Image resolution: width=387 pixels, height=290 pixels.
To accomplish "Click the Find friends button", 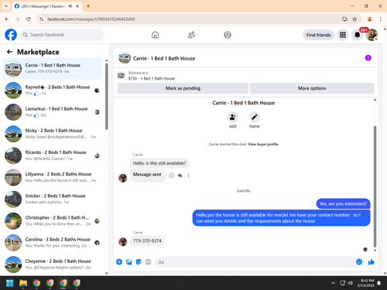I will (318, 35).
